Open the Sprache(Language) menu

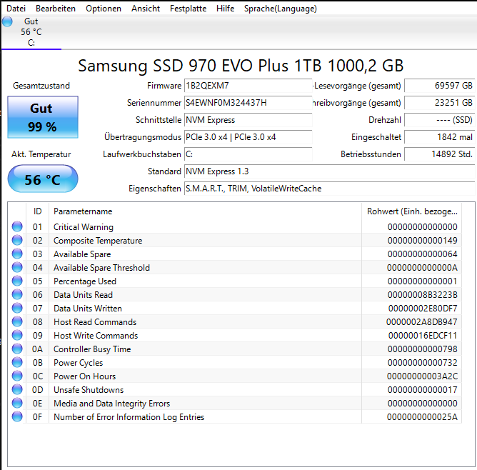[x=280, y=9]
